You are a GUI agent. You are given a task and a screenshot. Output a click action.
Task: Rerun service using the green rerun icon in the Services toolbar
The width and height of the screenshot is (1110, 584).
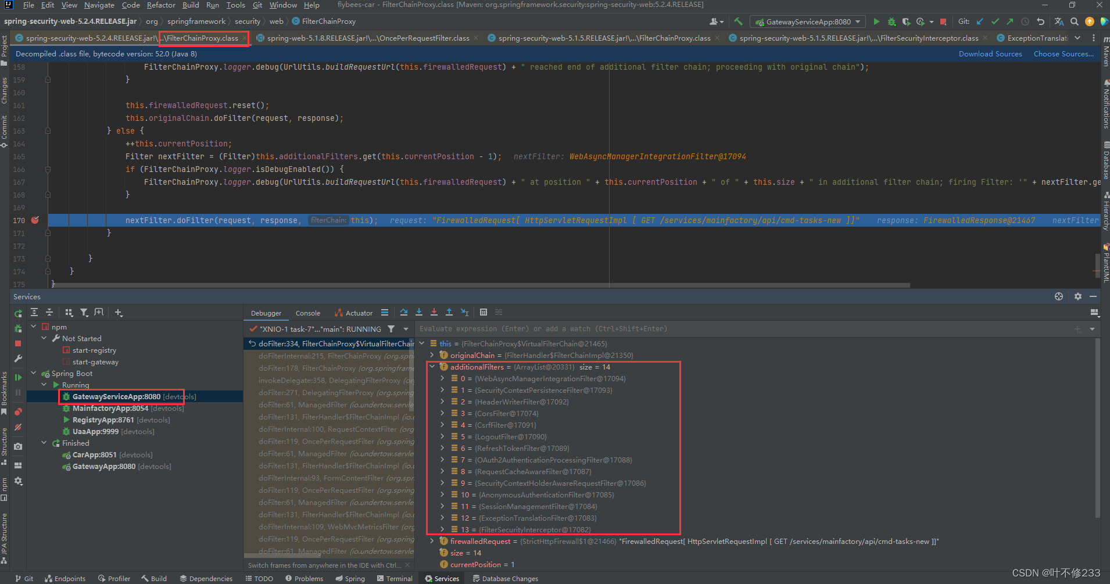pyautogui.click(x=18, y=314)
